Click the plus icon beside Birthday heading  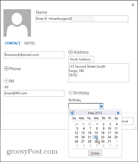click(71, 93)
